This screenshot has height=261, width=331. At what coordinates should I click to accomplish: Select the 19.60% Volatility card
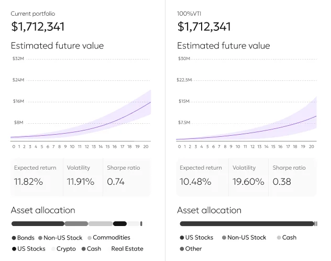point(248,176)
